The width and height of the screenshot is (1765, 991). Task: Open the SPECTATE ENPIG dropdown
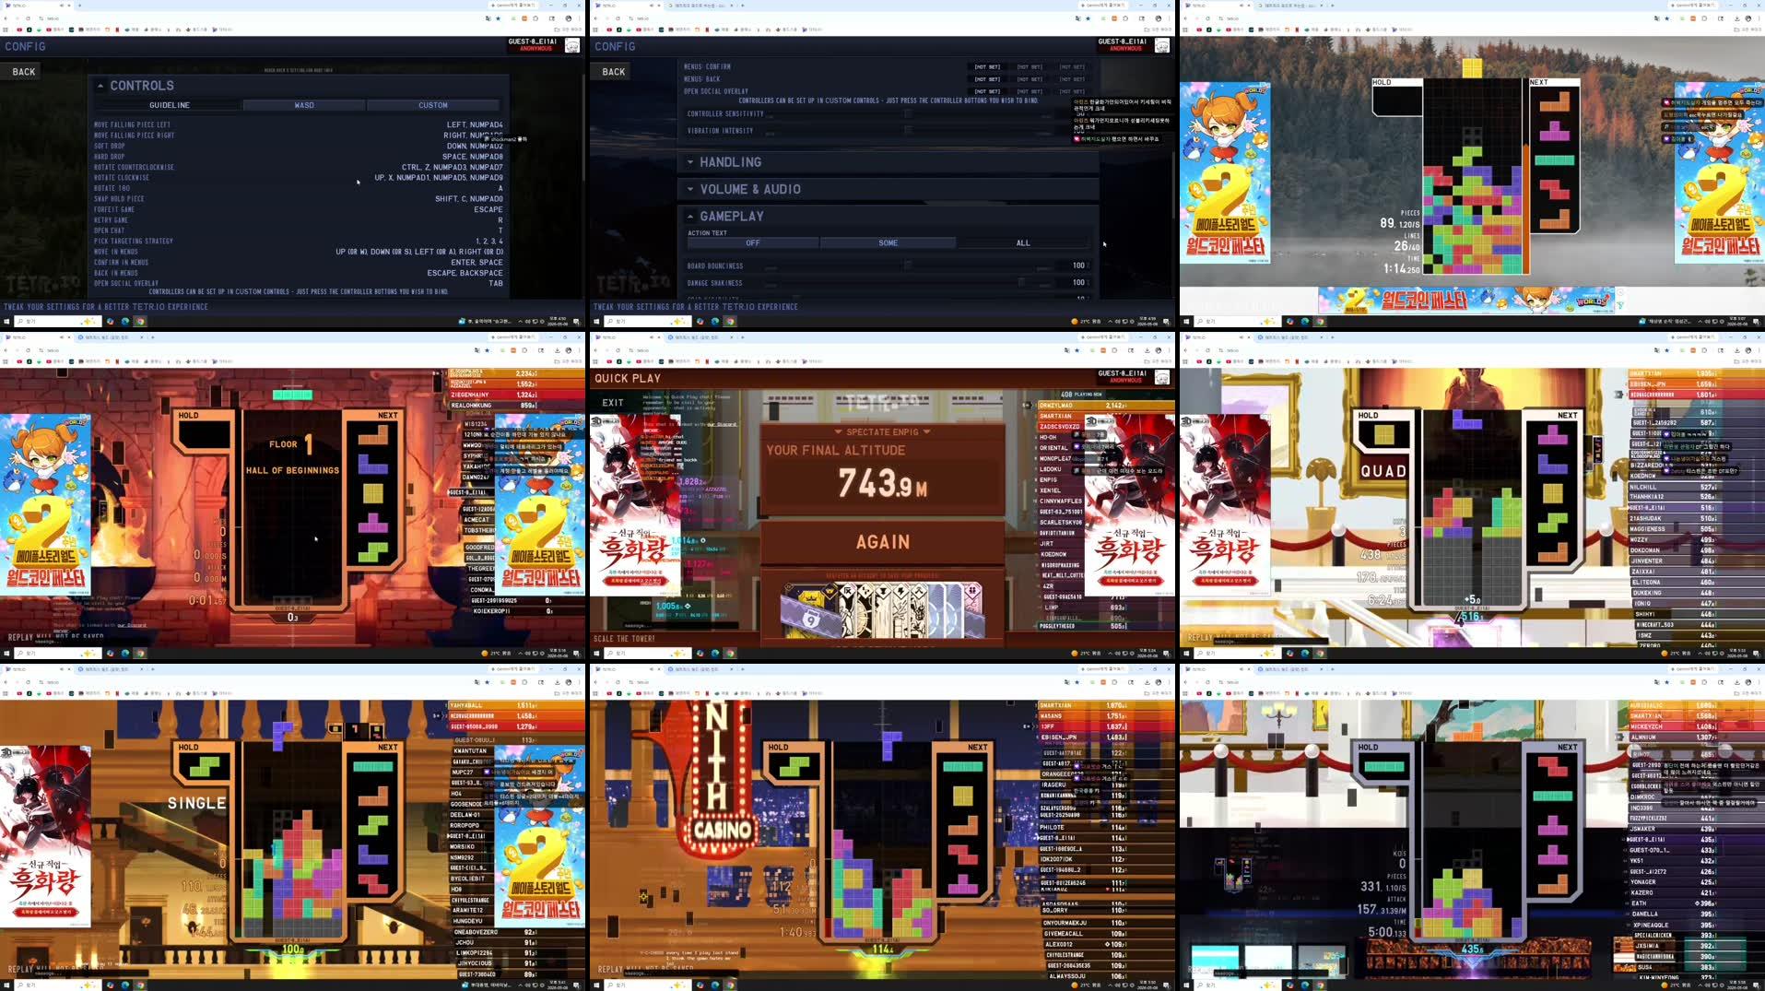882,431
